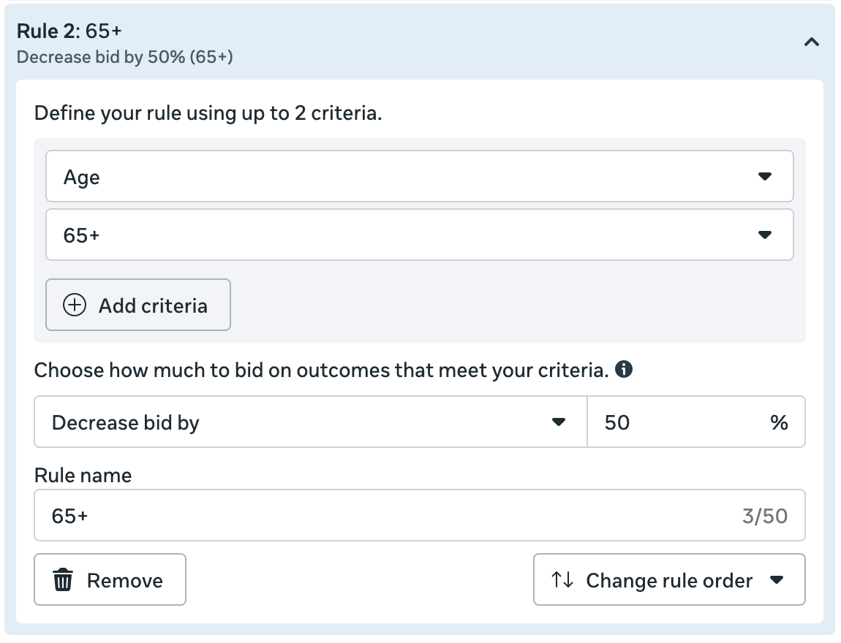Image resolution: width=841 pixels, height=643 pixels.
Task: Click the Decrease bid by caret arrow
Action: (x=559, y=422)
